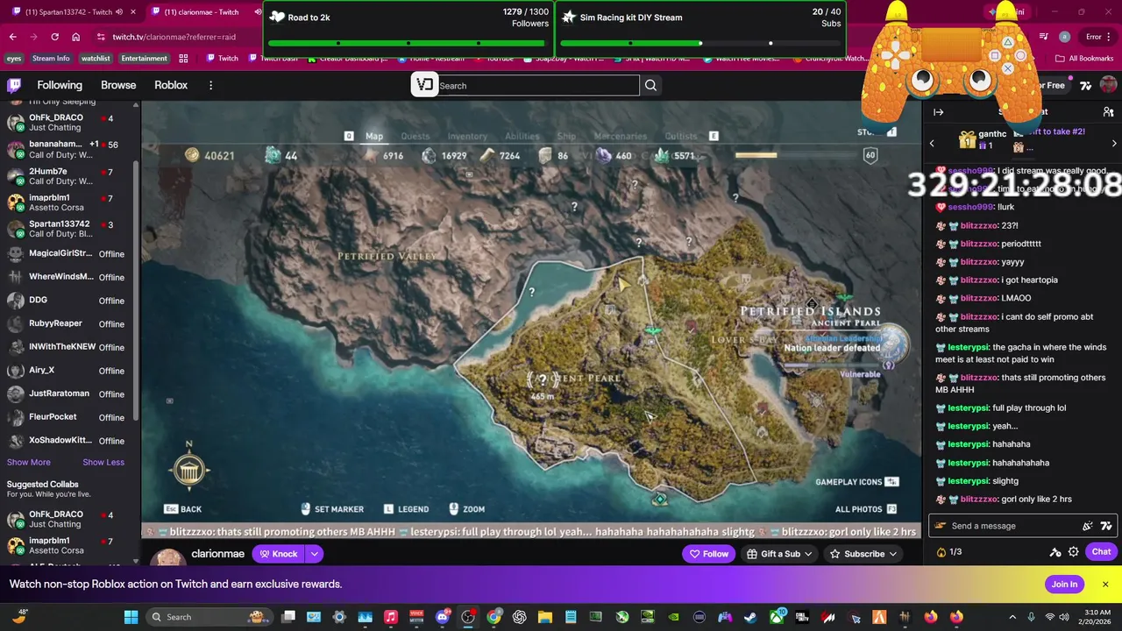Click the question mark marker in Ancient Pearl

(543, 379)
